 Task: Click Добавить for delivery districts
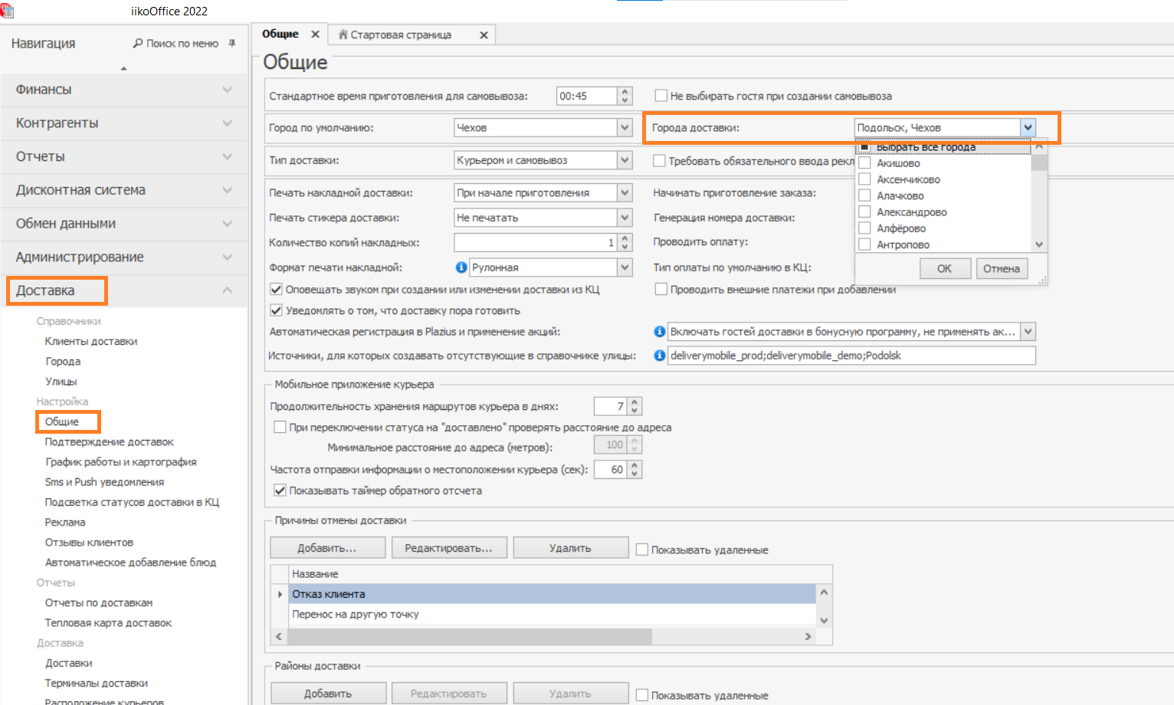[328, 694]
